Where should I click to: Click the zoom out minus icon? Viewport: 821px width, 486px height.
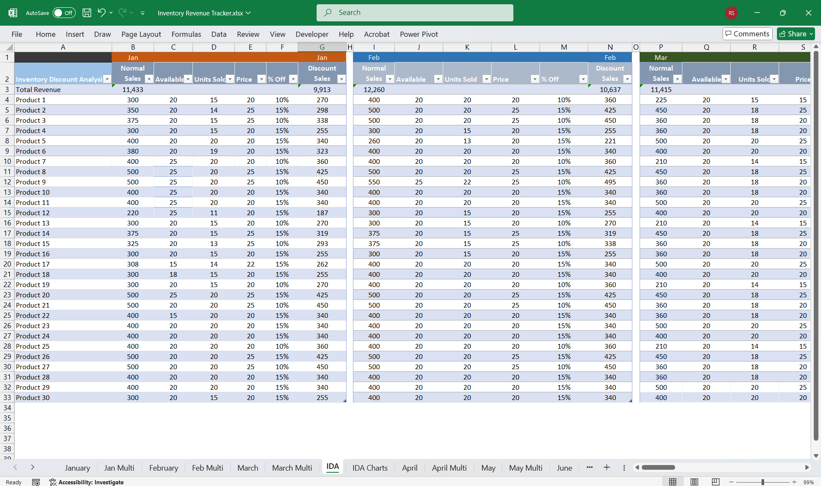point(732,482)
